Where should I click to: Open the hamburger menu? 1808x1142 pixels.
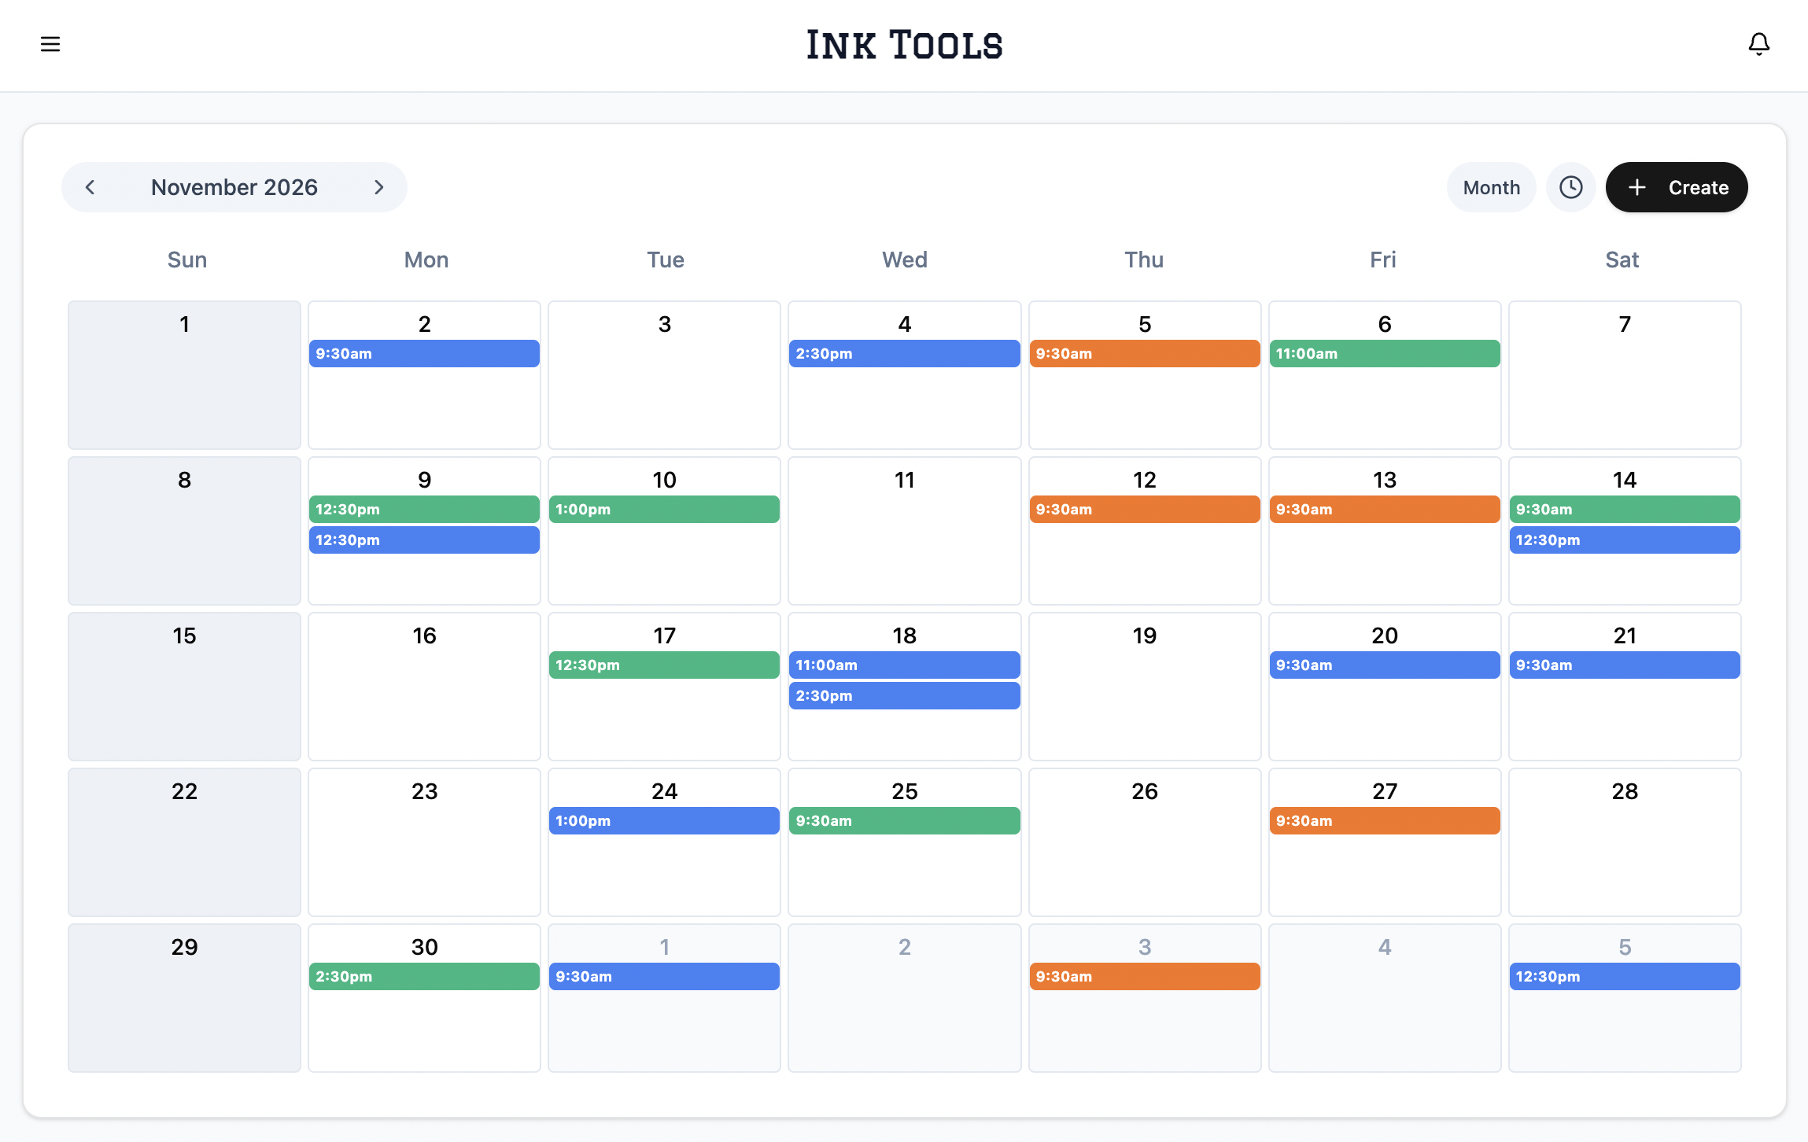[50, 44]
